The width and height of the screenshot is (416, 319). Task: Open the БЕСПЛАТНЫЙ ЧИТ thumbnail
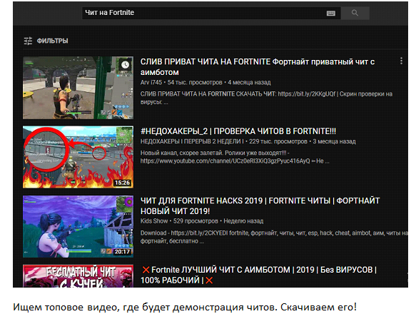[x=78, y=276]
